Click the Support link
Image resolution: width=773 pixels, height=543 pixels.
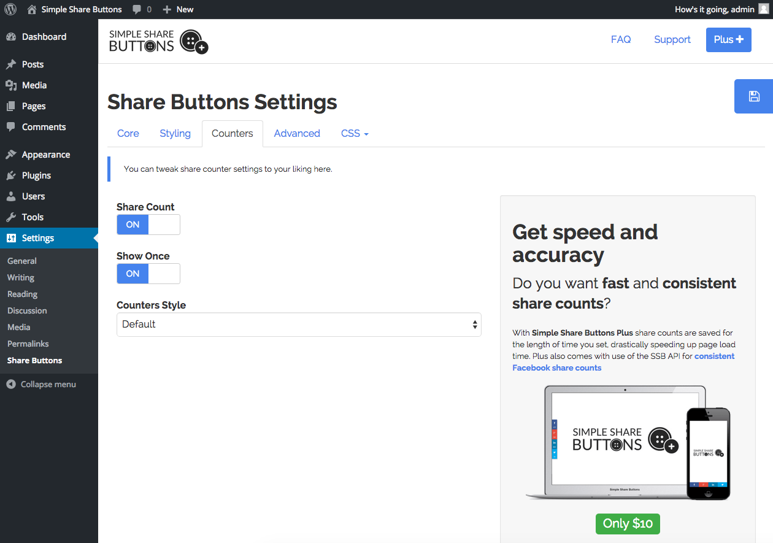tap(672, 39)
